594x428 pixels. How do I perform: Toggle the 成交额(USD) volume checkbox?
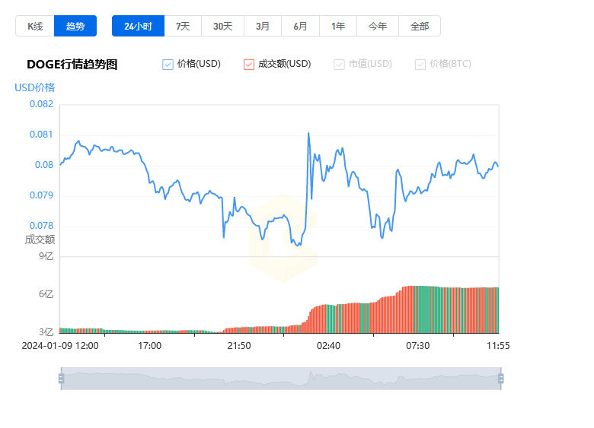click(x=249, y=65)
